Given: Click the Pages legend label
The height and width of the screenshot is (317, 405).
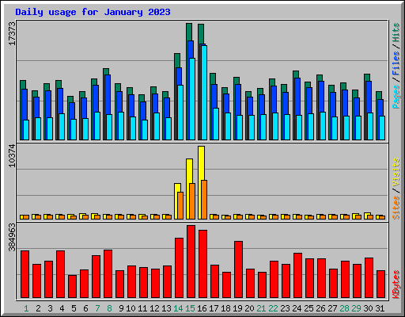Looking at the screenshot, I should (396, 97).
